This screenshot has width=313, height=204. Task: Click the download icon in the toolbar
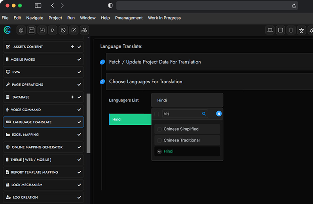coord(42,30)
